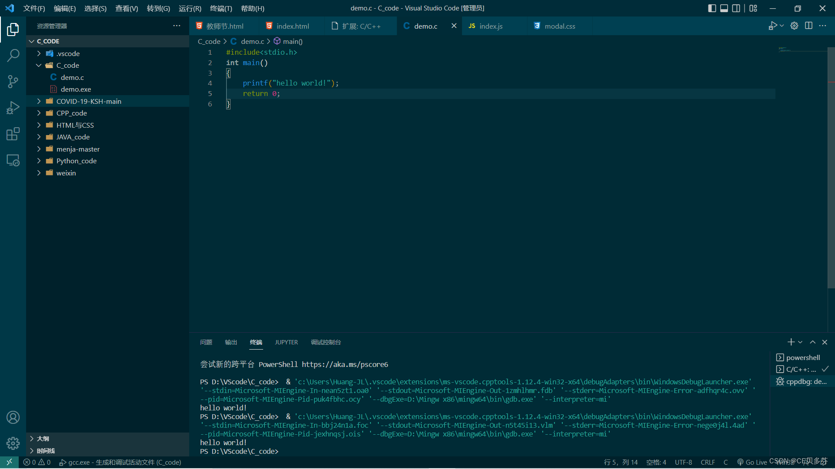Open the Source Control view

coord(13,81)
